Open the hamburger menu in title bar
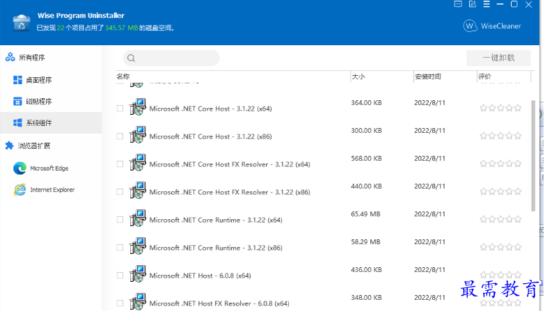Screen dimensions: 545x311 pos(487,4)
